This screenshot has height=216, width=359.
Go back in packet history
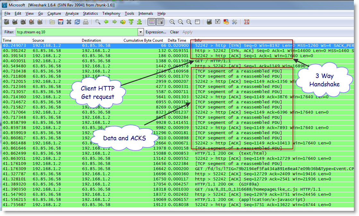pos(106,22)
